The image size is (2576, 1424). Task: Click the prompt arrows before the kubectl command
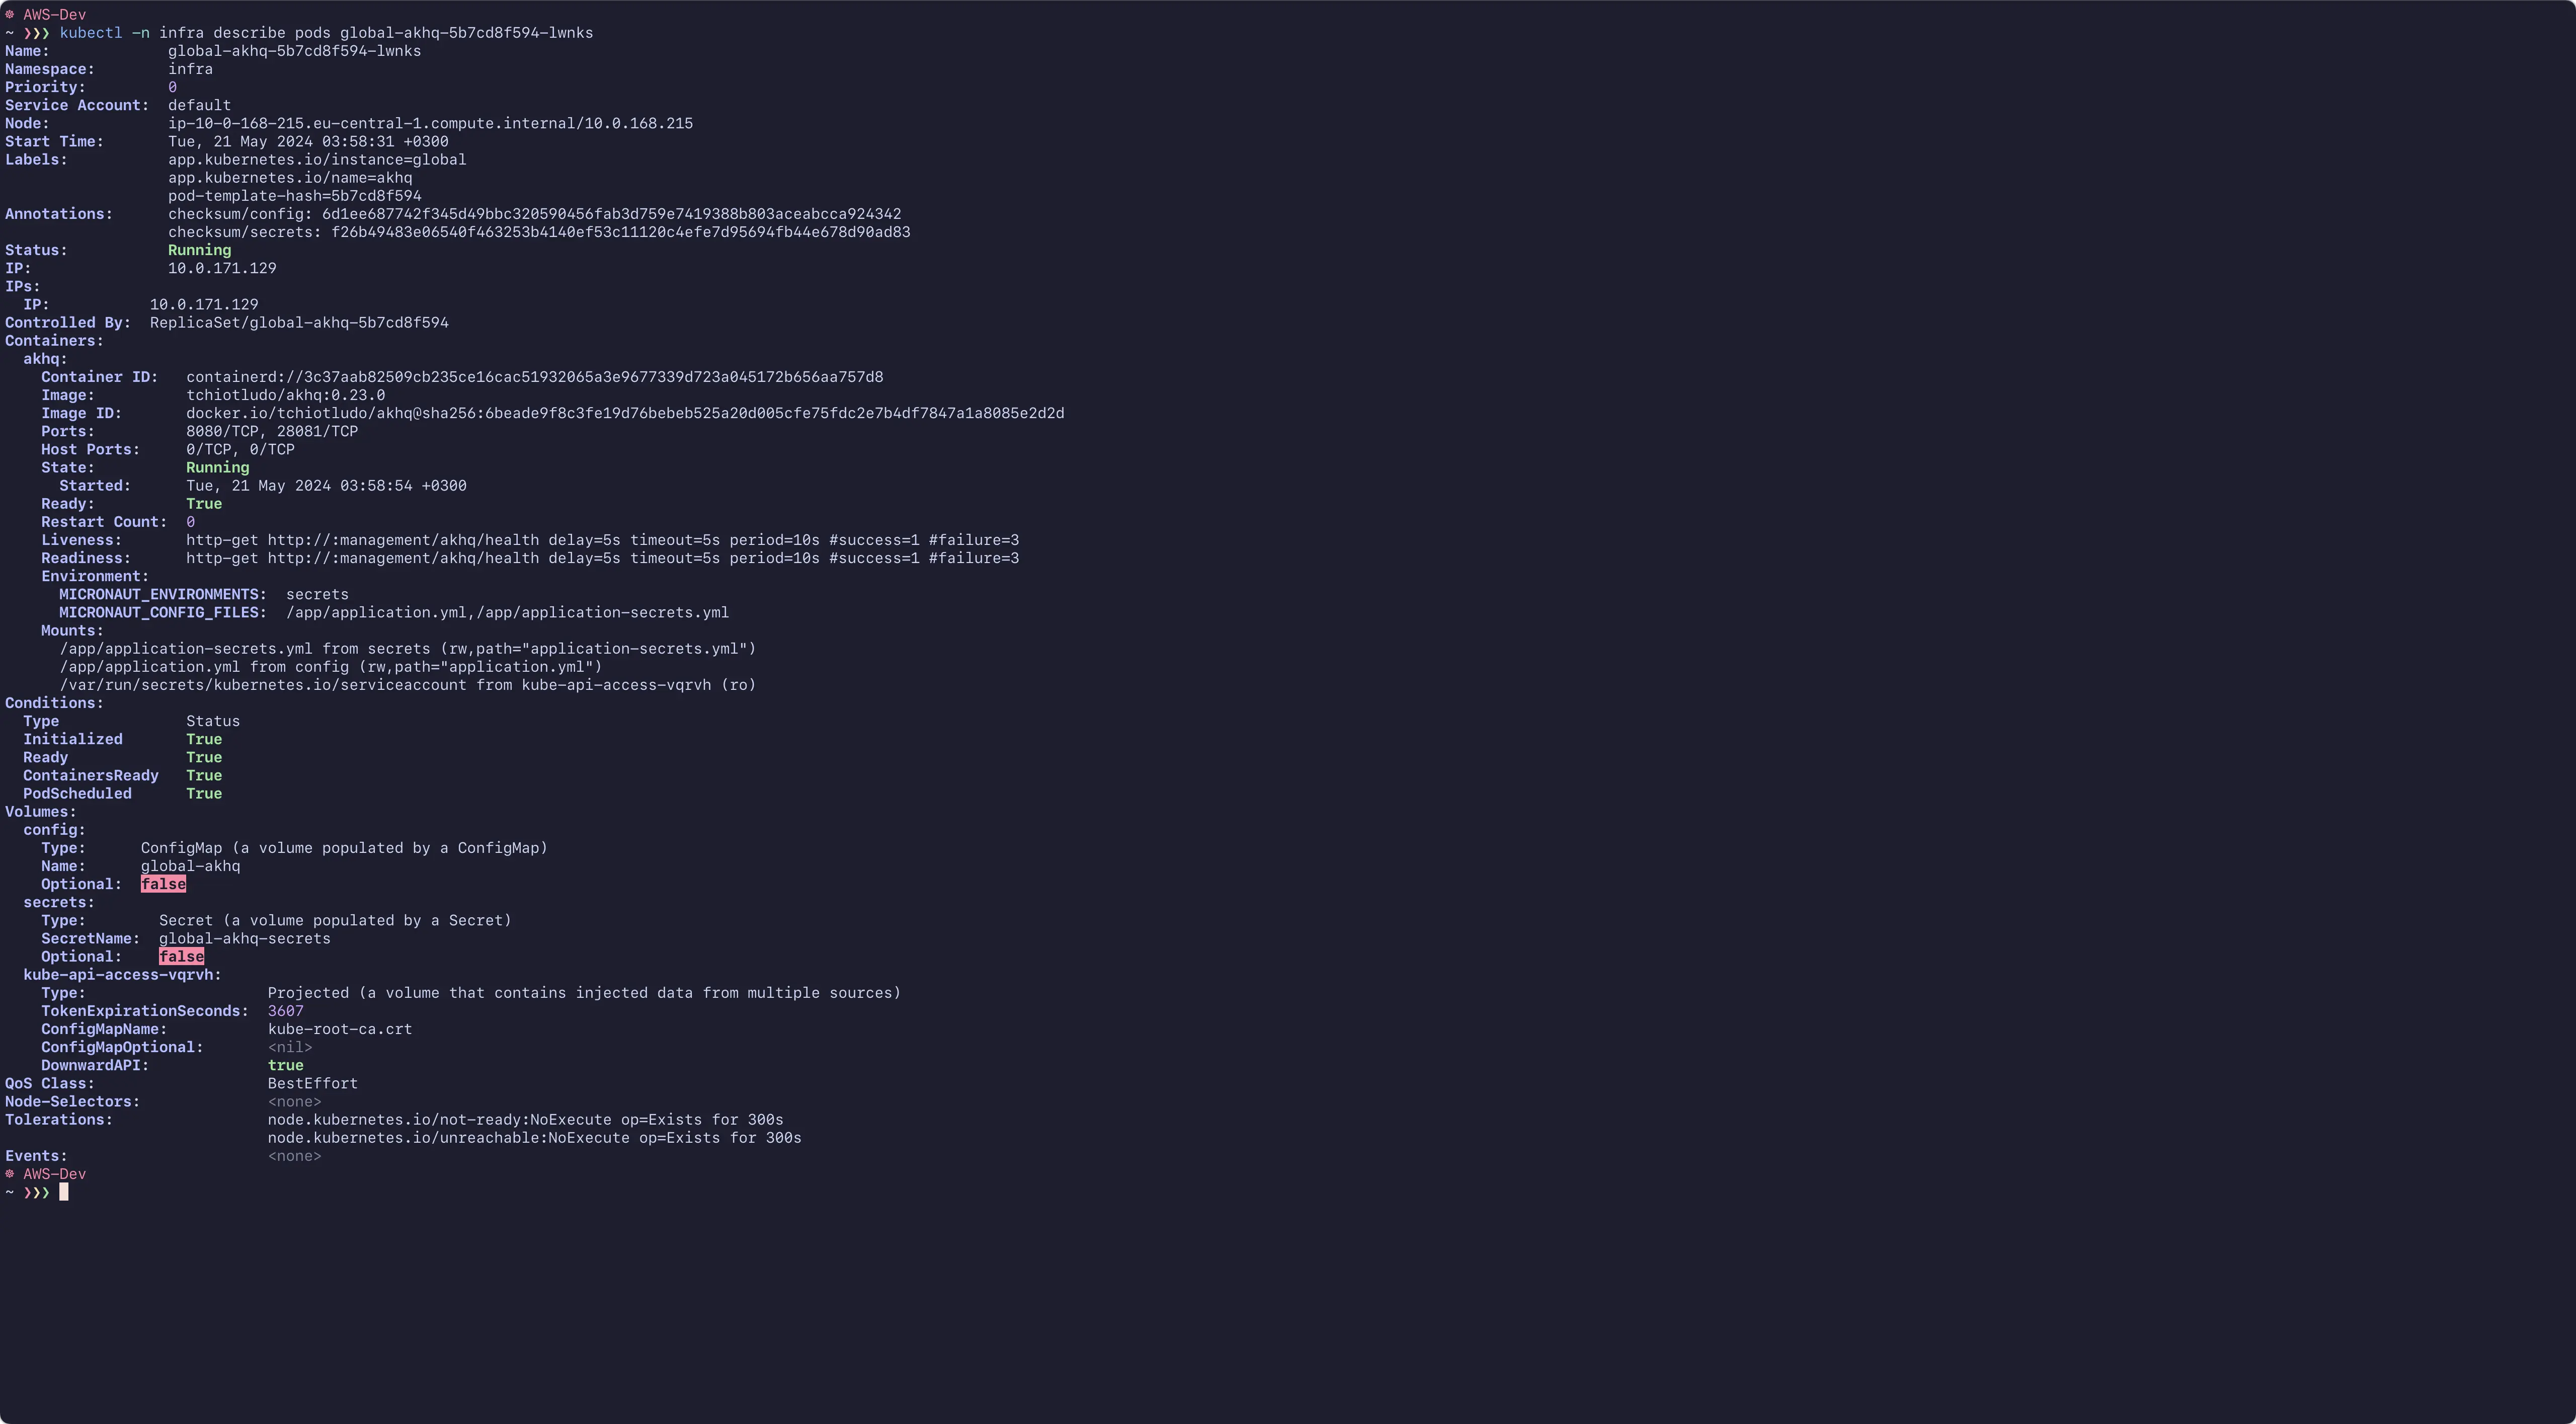tap(36, 33)
